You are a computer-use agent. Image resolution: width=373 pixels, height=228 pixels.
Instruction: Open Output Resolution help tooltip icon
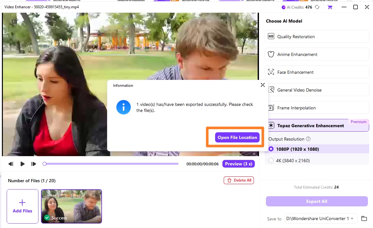point(308,139)
